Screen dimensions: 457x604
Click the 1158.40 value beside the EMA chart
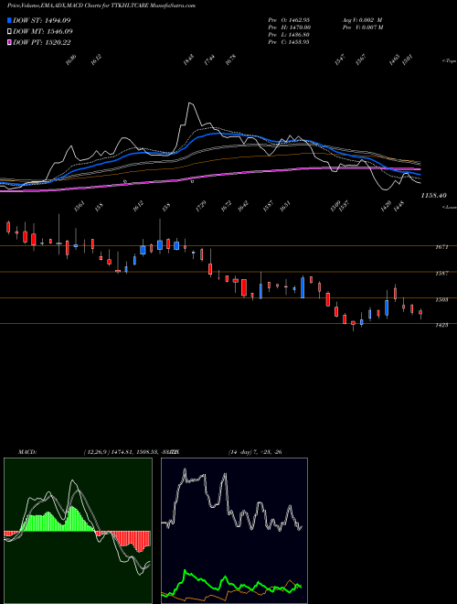point(434,196)
